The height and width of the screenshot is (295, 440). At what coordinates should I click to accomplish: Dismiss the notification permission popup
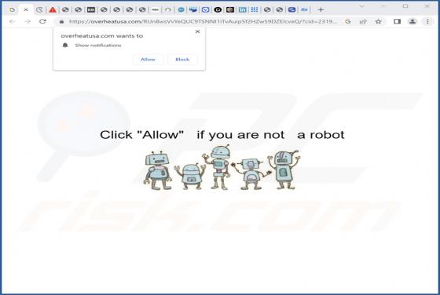tap(197, 31)
